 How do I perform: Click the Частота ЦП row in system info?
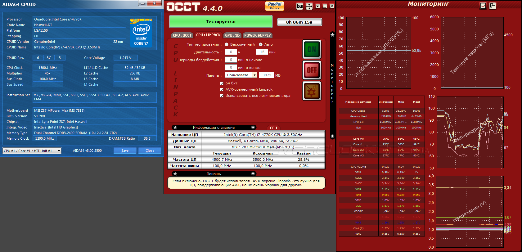tap(246, 160)
